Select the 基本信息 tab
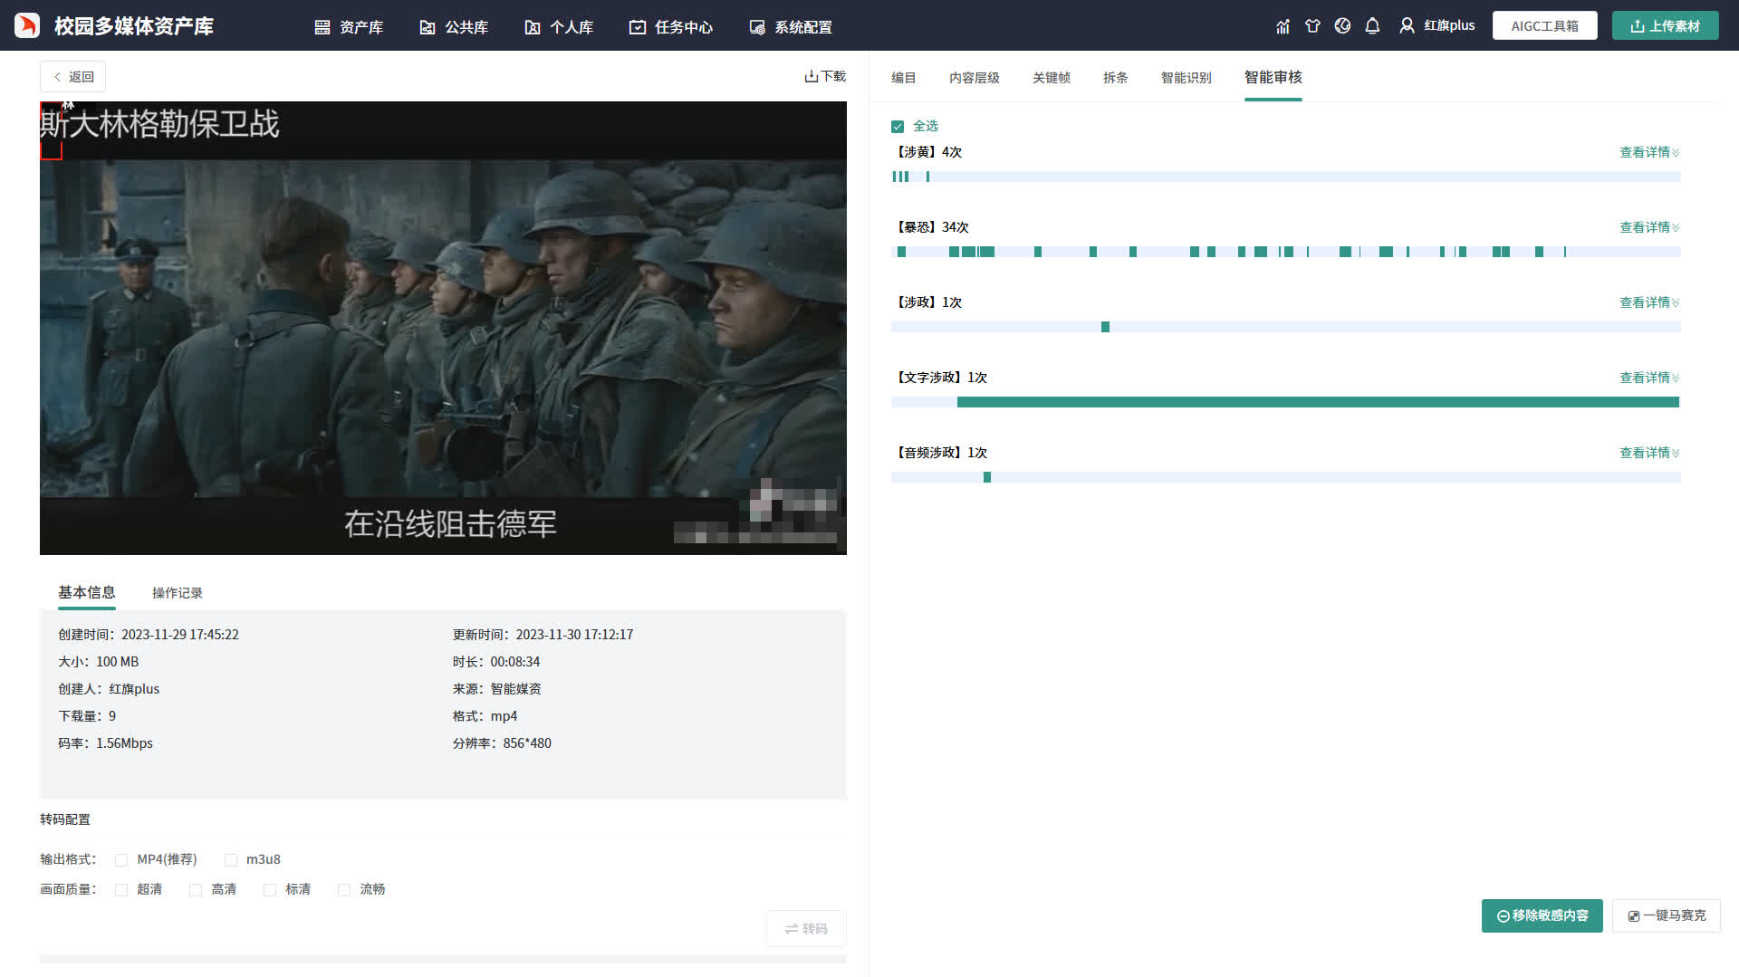This screenshot has width=1739, height=977. coord(87,592)
